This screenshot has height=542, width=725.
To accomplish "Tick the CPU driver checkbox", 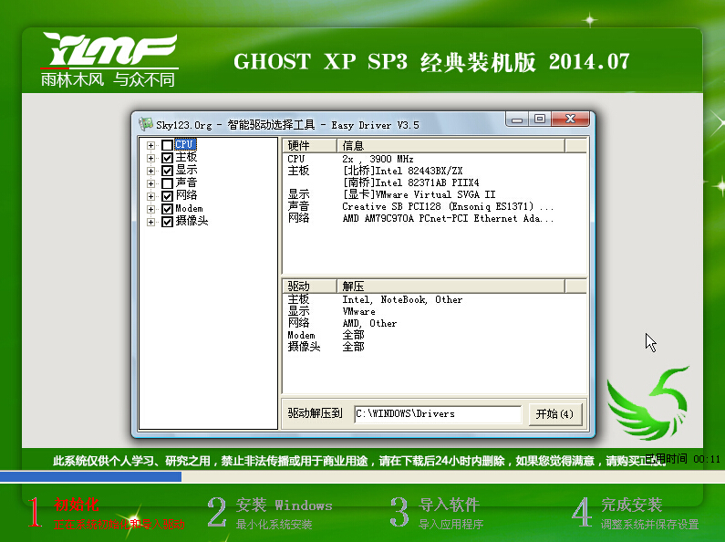I will pyautogui.click(x=168, y=145).
